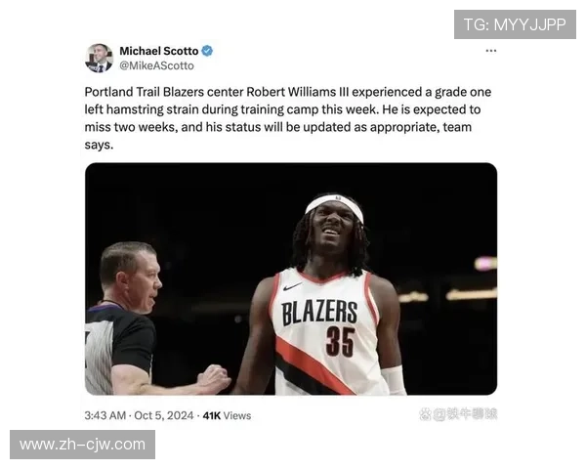Image resolution: width=586 pixels, height=469 pixels.
Task: Click the 41K Views count
Action: (227, 415)
